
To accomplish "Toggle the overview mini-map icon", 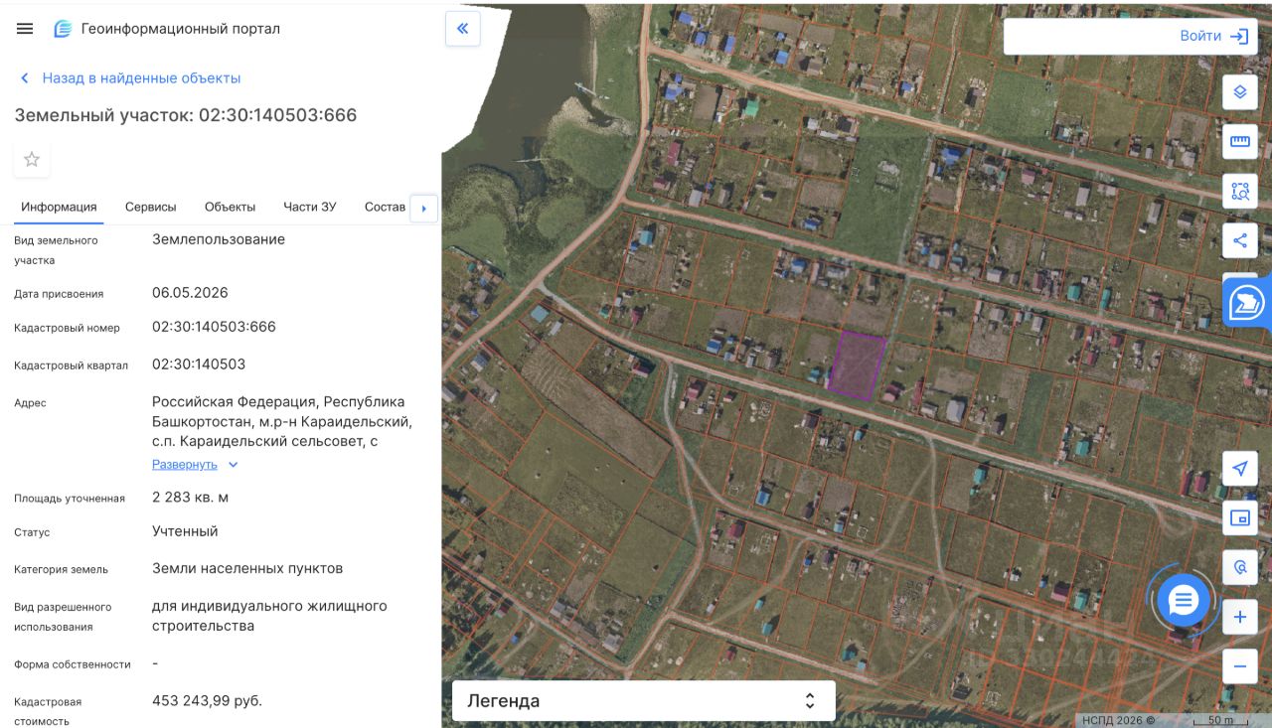I will tap(1239, 517).
